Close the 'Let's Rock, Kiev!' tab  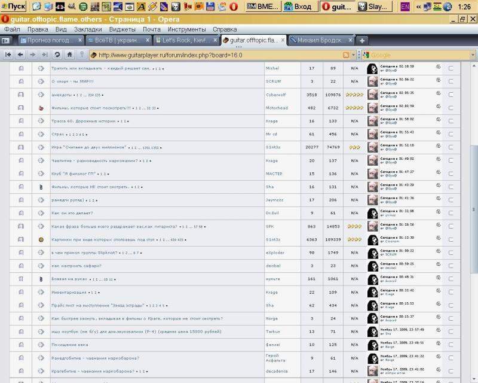coord(215,40)
